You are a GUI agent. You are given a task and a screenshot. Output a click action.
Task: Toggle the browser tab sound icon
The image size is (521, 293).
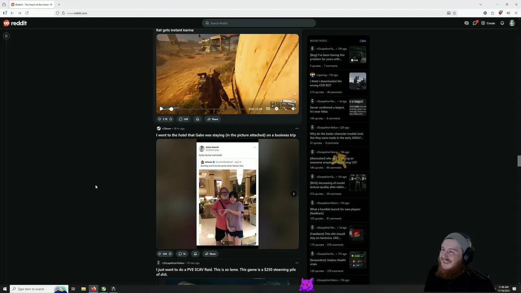tap(508, 13)
